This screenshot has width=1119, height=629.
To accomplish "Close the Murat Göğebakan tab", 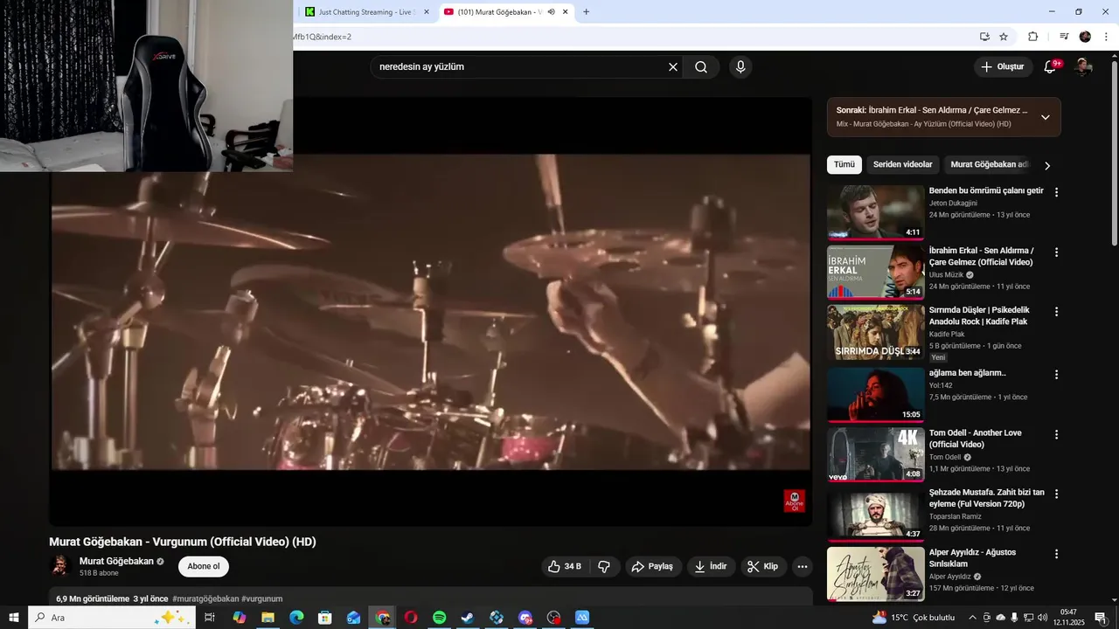I will tap(566, 11).
